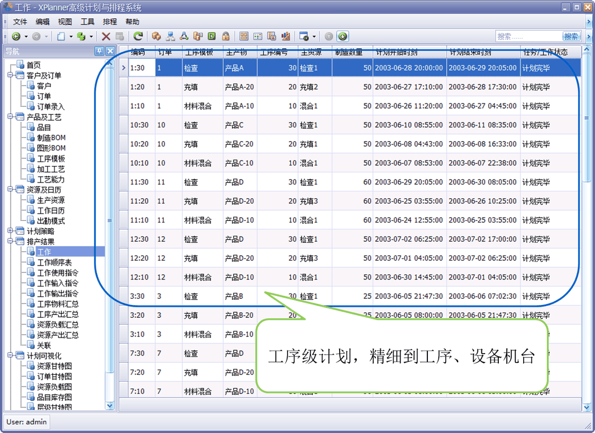Click the code cell 12:30

tap(141, 239)
